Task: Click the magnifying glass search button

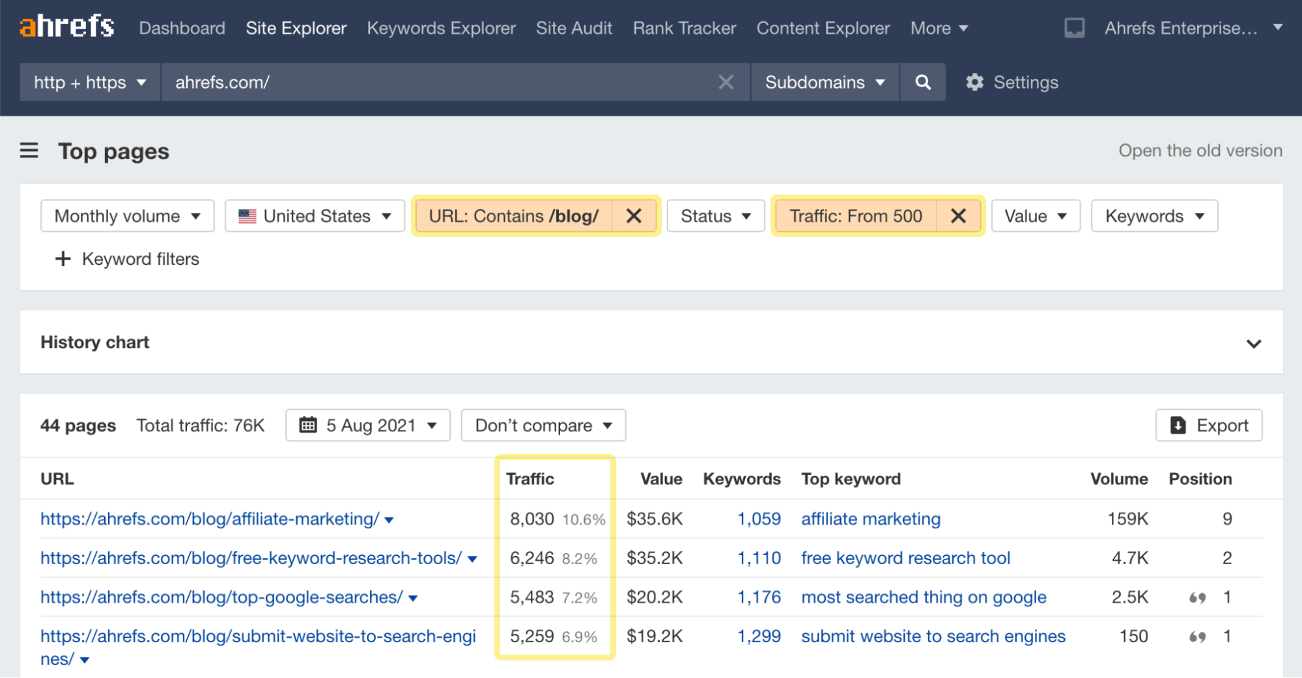Action: click(x=922, y=83)
